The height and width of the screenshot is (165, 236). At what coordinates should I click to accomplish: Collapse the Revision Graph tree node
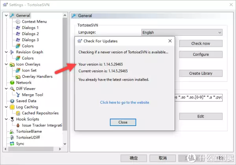click(x=6, y=52)
